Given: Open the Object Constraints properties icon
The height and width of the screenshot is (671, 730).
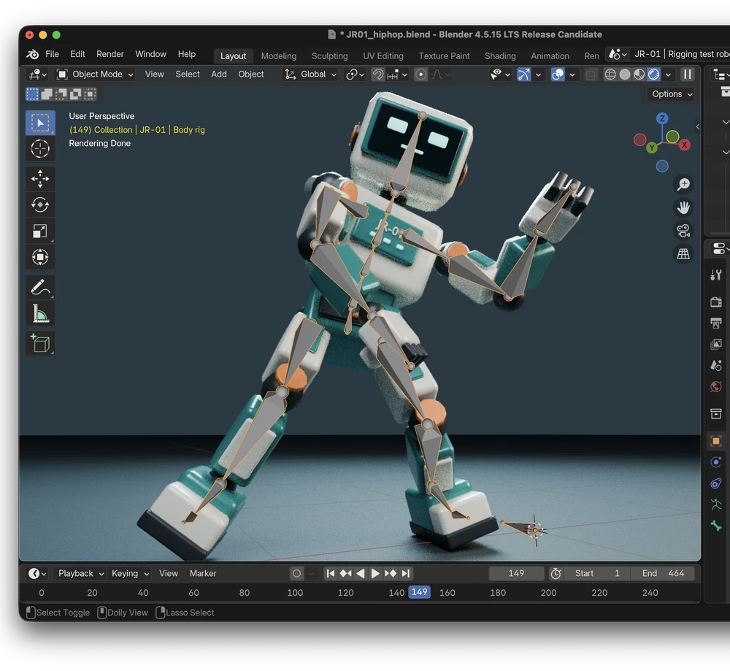Looking at the screenshot, I should pos(716,483).
